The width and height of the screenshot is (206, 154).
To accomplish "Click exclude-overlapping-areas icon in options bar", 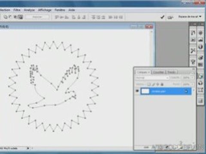I will (21, 17).
